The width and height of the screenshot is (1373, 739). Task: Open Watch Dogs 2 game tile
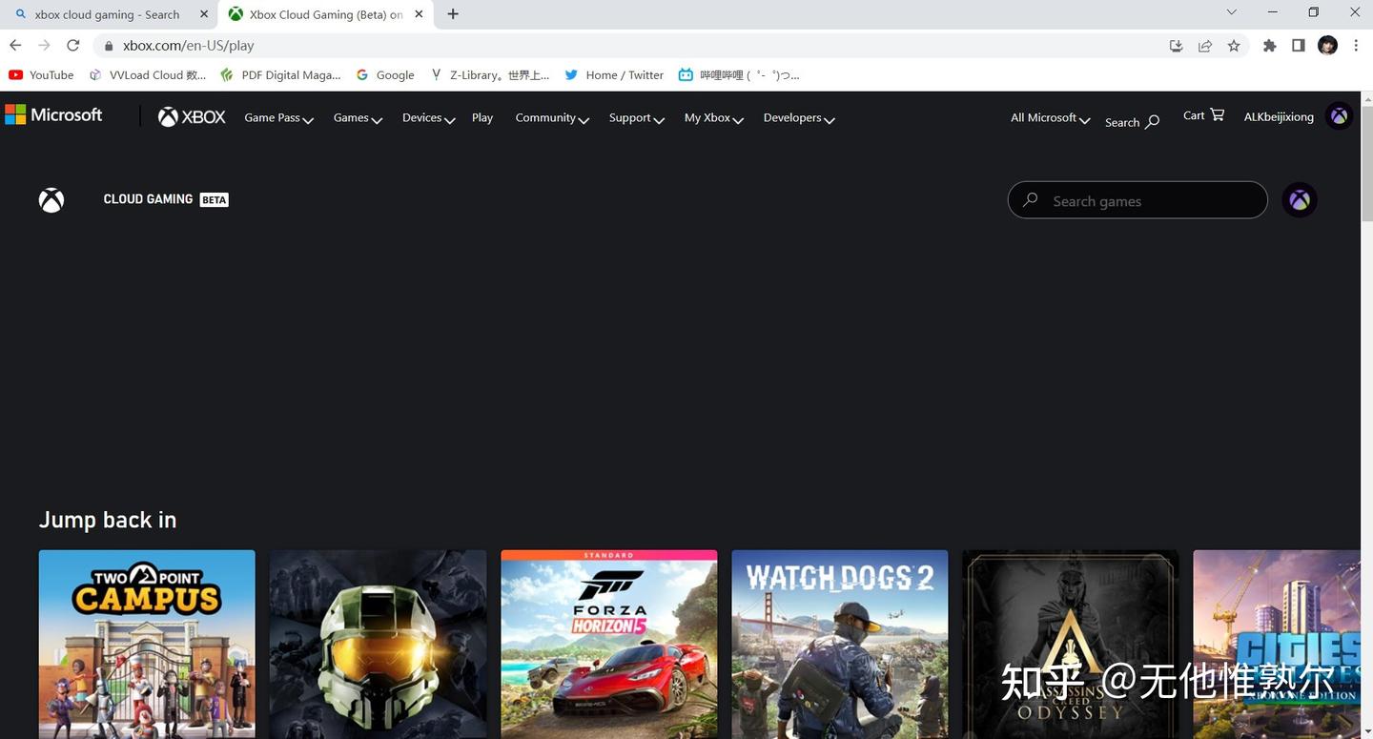[x=840, y=645]
